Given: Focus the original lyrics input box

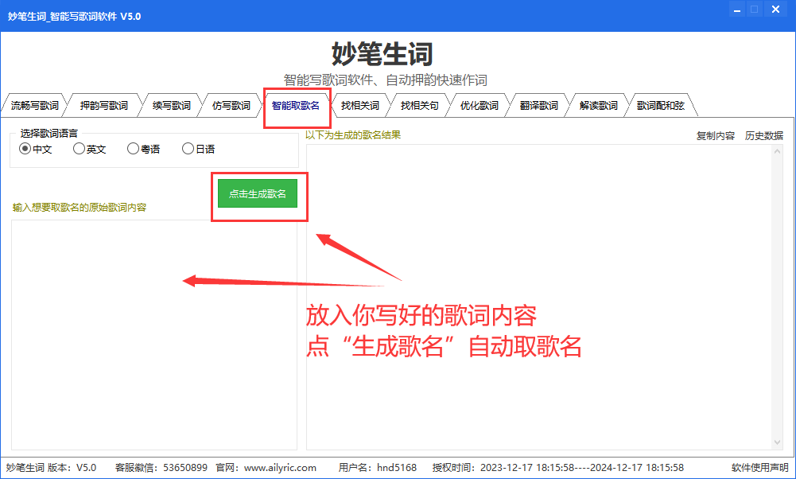Looking at the screenshot, I should (154, 335).
